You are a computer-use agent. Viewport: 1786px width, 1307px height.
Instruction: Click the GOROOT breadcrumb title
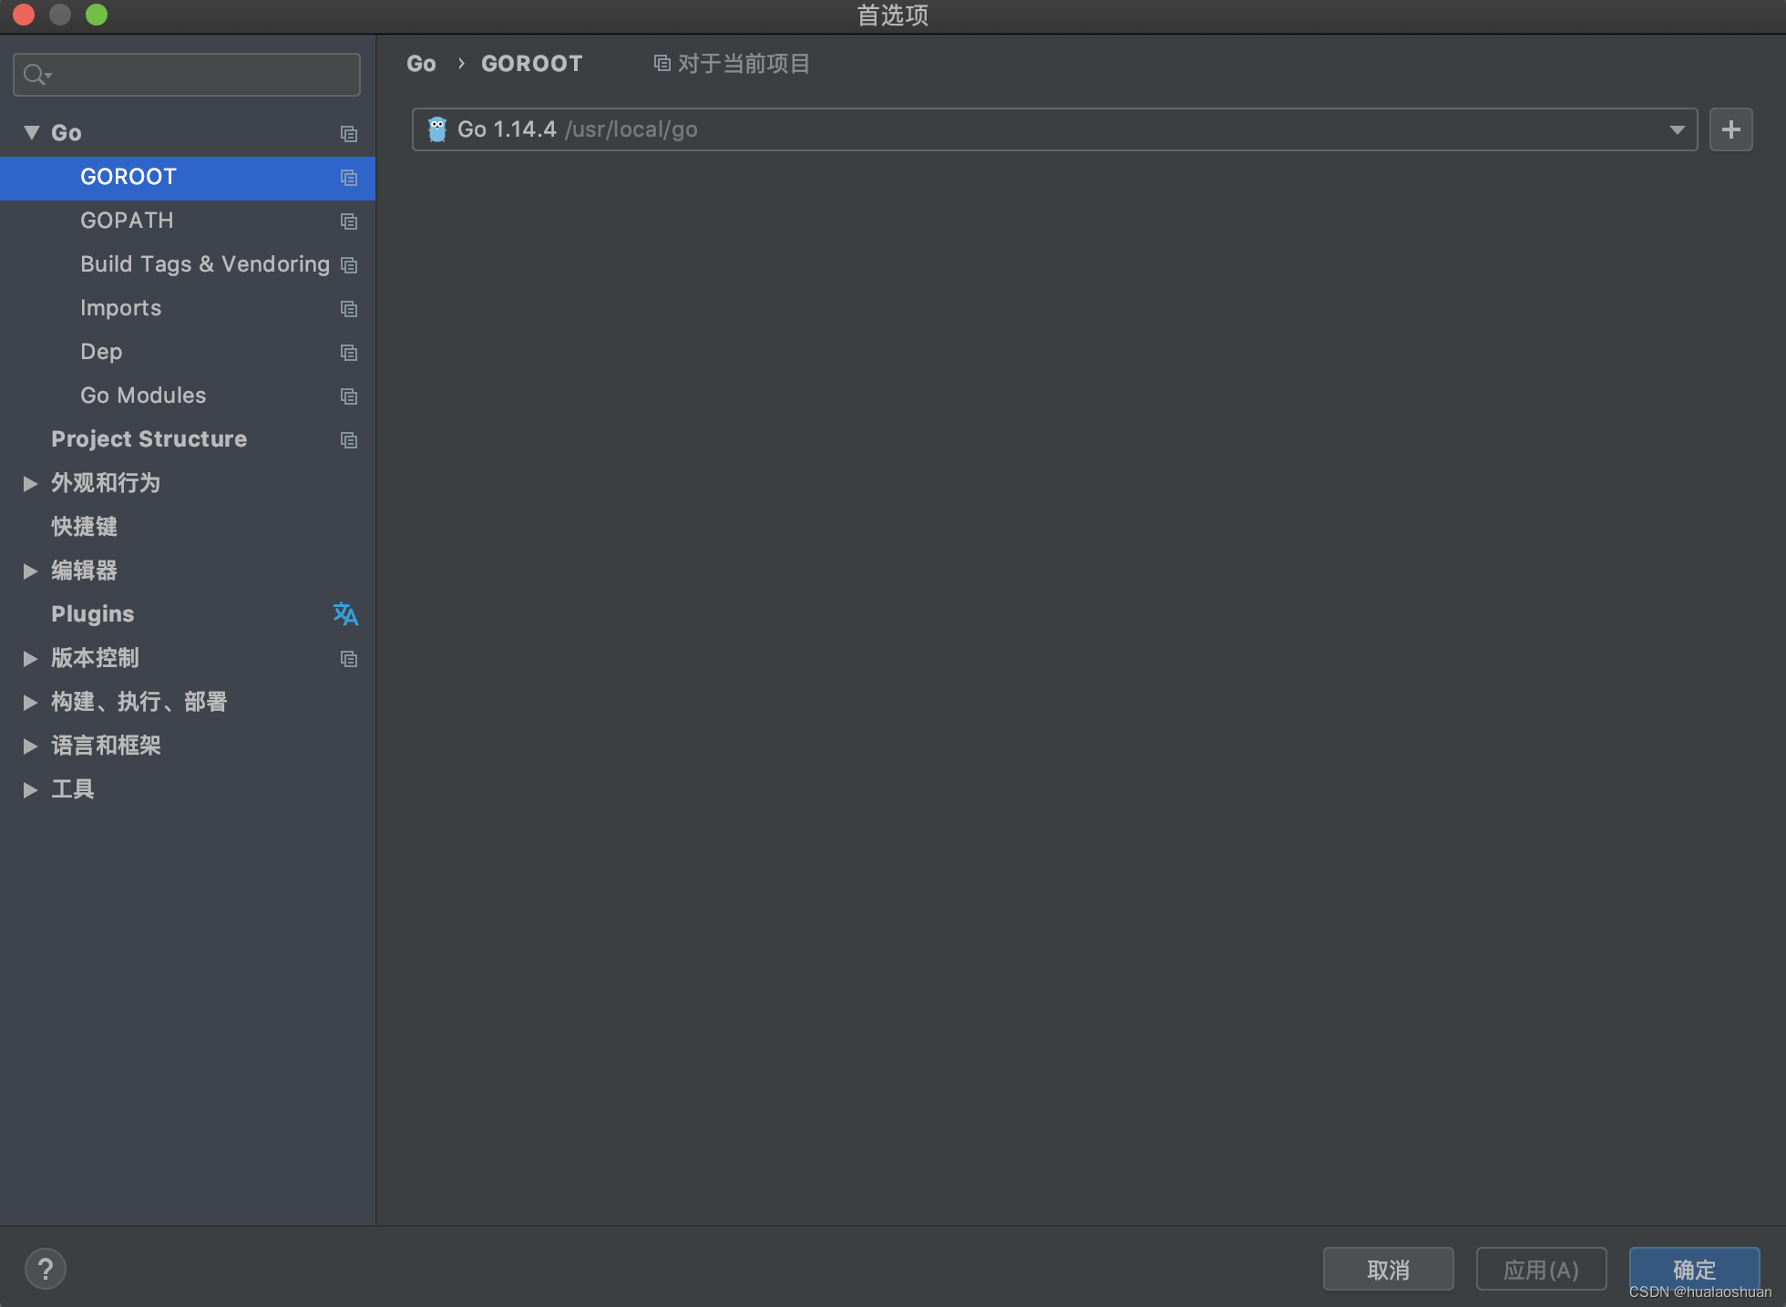[x=531, y=64]
